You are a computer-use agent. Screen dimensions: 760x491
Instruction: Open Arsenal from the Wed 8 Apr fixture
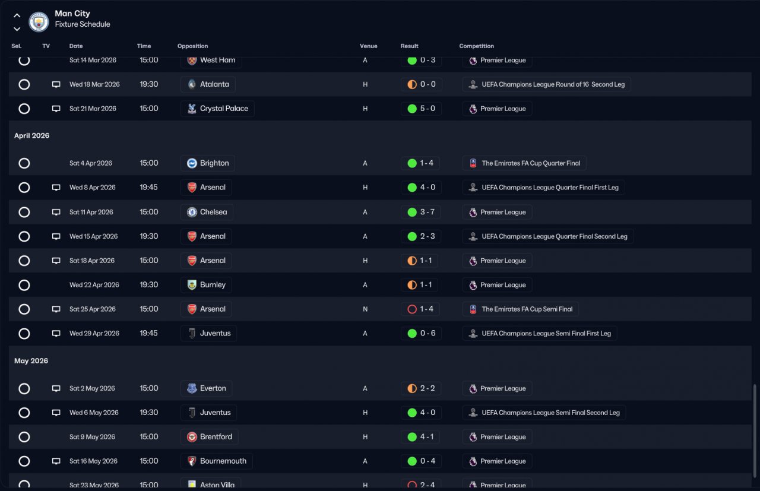pyautogui.click(x=206, y=188)
